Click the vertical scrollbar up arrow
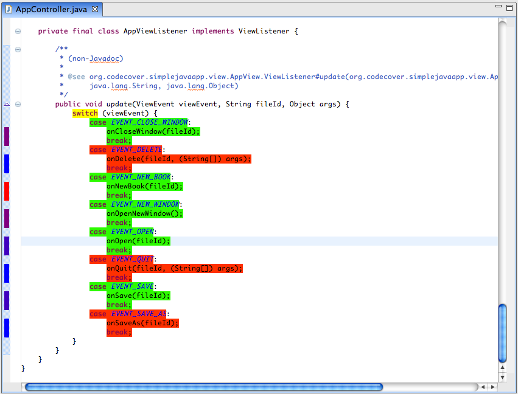 coord(502,368)
